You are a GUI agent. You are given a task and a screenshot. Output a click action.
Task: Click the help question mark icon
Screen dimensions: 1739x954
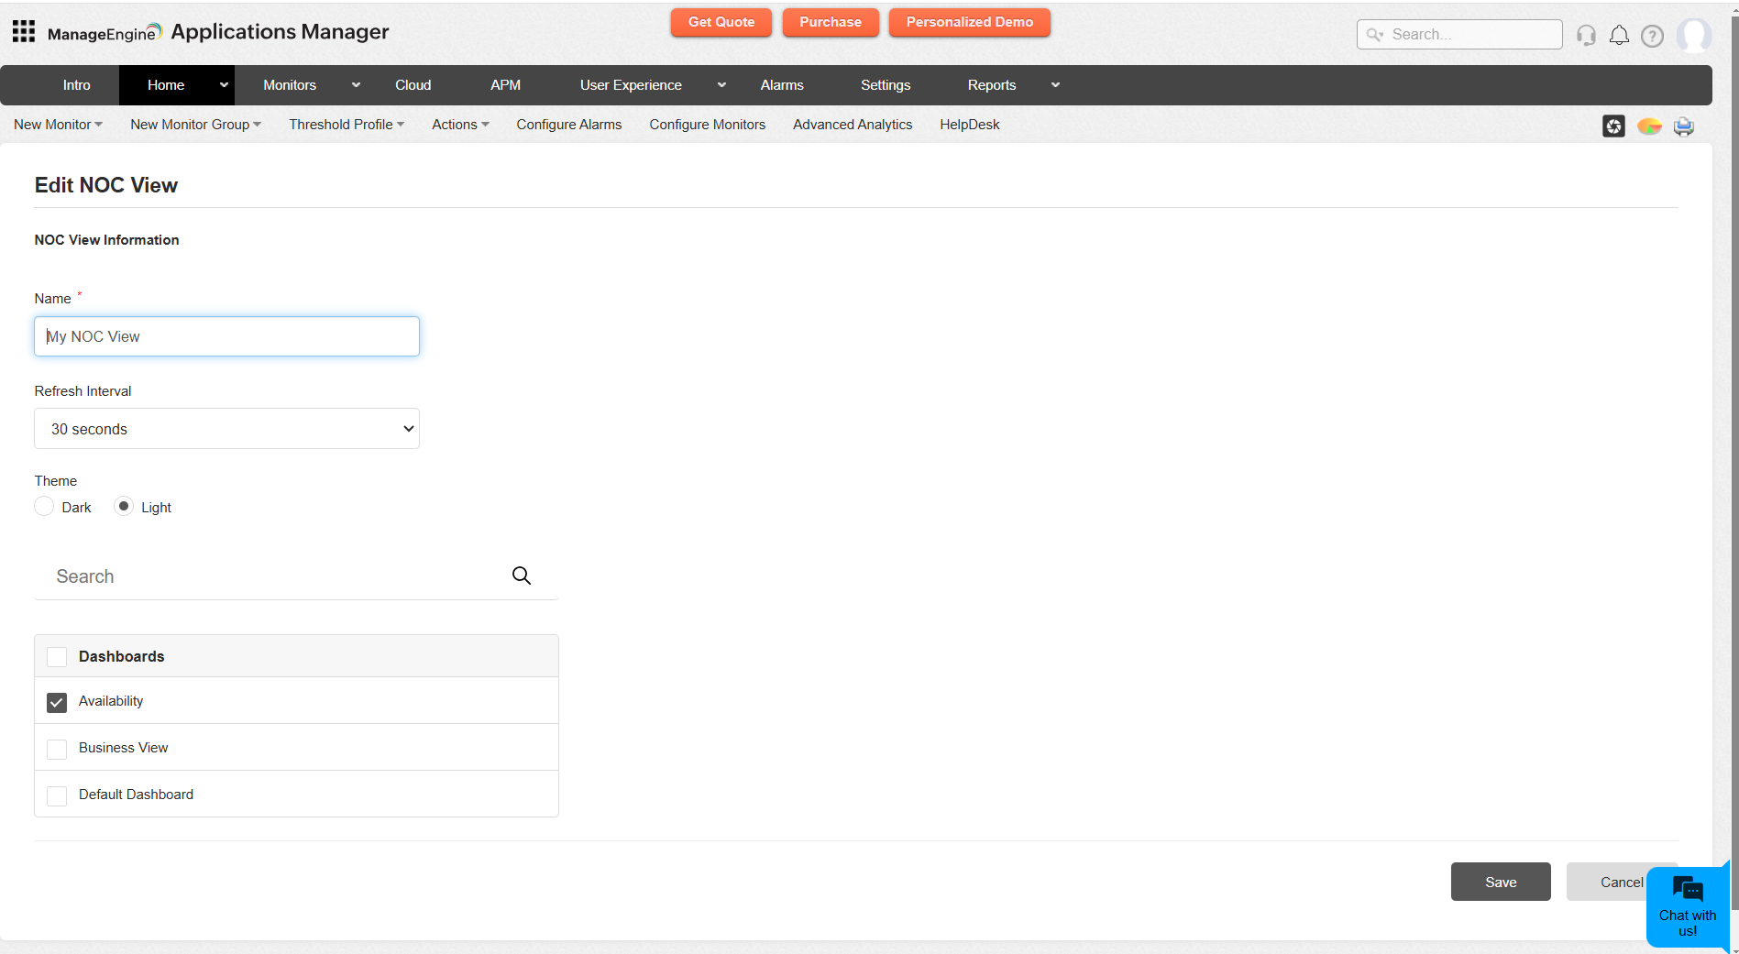1652,36
